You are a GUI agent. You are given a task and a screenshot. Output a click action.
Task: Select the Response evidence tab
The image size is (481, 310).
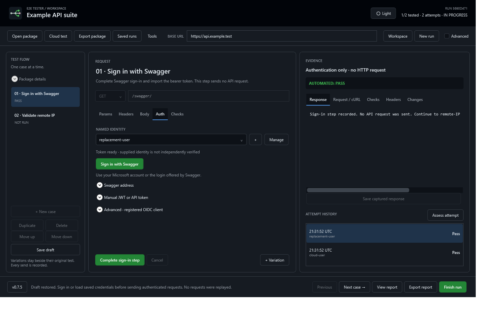point(318,100)
